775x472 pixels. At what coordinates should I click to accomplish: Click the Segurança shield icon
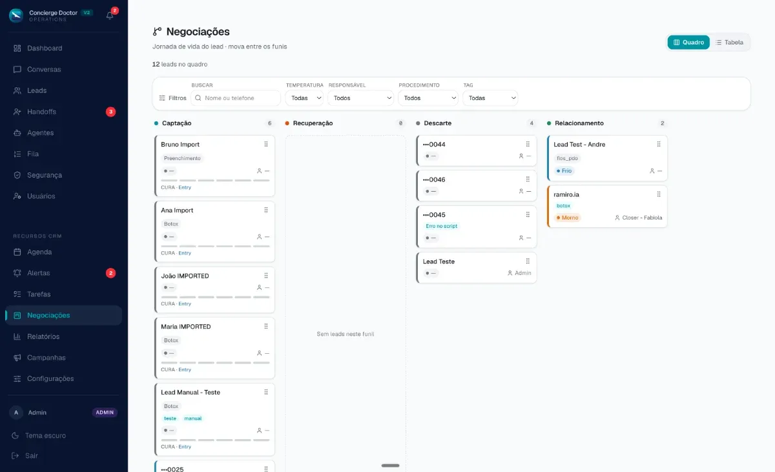(17, 175)
